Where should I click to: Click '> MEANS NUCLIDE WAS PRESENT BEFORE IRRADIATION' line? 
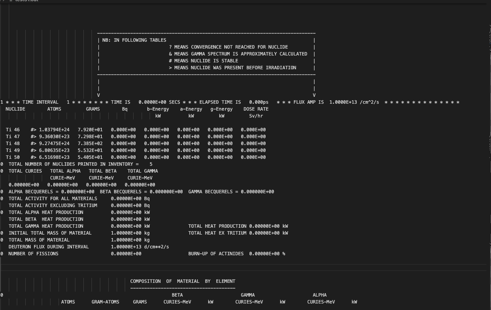coord(233,68)
